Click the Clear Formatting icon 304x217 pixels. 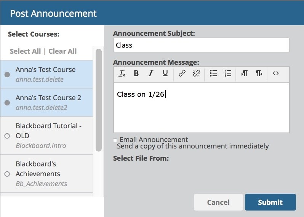[x=122, y=74]
